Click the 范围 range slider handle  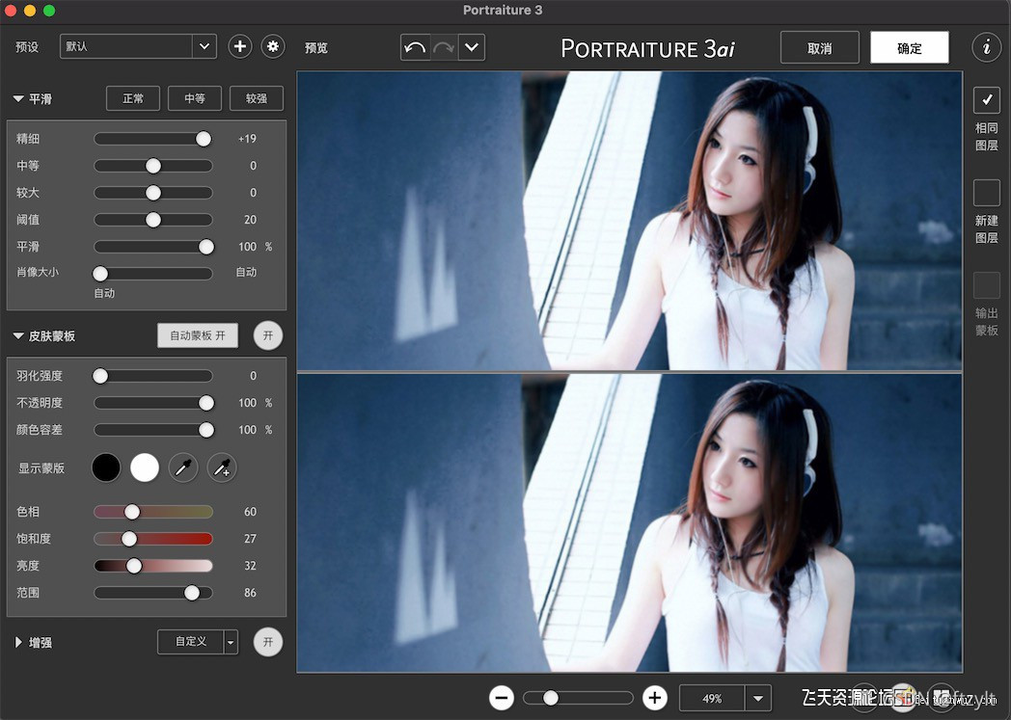point(192,593)
